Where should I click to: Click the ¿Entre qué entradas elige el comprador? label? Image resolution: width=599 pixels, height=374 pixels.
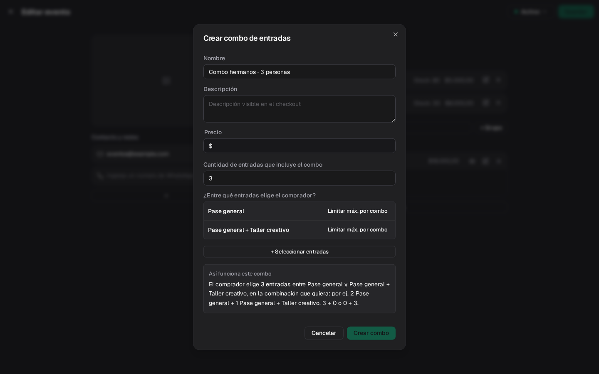[x=260, y=195]
